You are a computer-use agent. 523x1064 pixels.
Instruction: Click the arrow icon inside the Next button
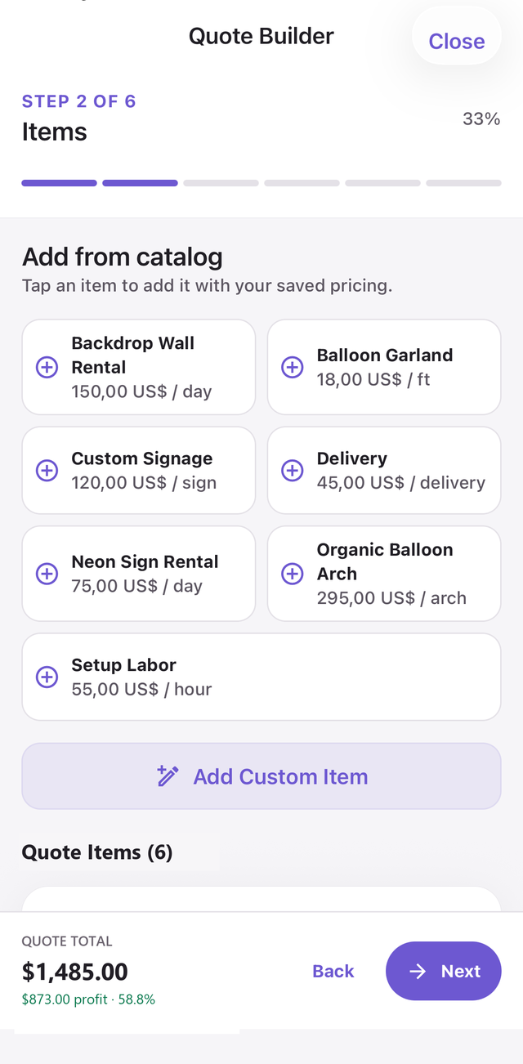pos(418,971)
